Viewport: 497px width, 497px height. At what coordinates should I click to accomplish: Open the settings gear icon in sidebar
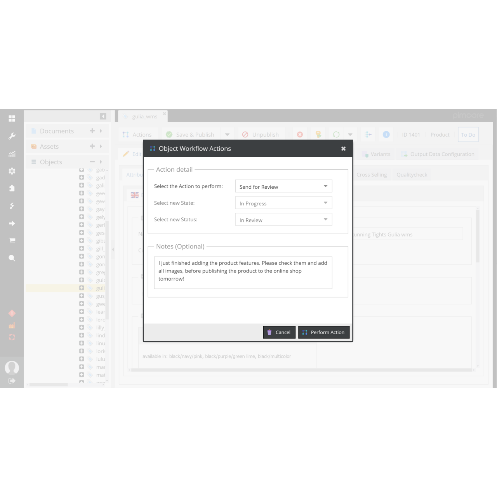(x=12, y=171)
